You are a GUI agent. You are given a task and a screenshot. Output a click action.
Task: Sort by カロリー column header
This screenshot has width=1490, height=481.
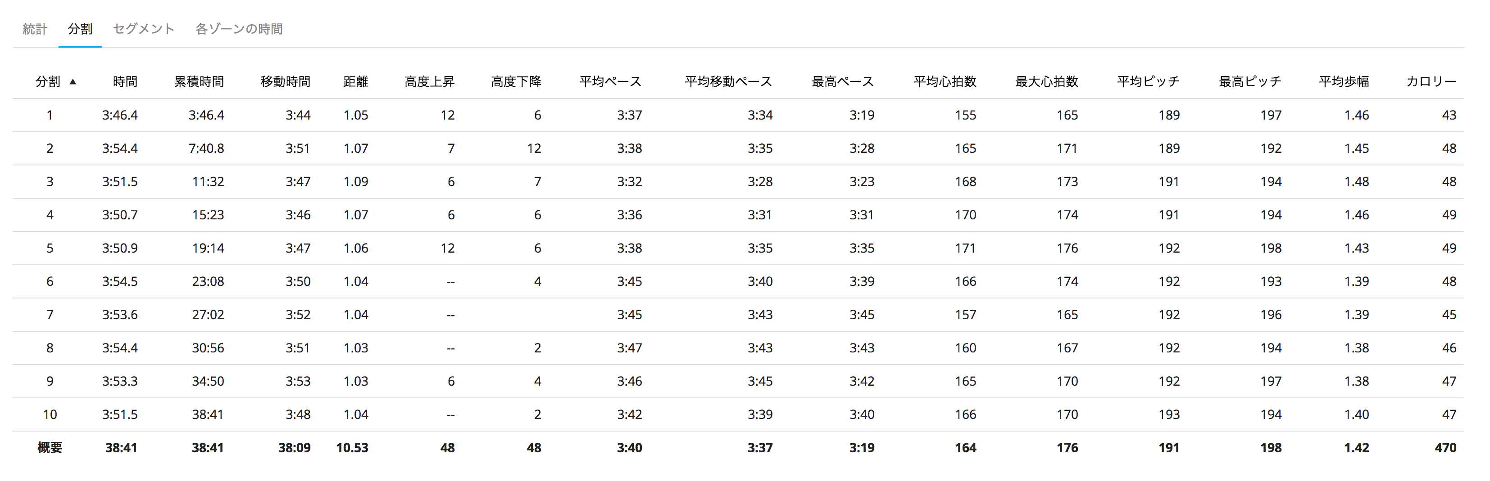(1431, 82)
